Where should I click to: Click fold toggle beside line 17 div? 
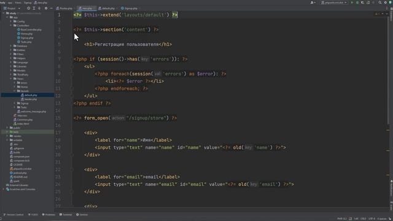coord(71,133)
